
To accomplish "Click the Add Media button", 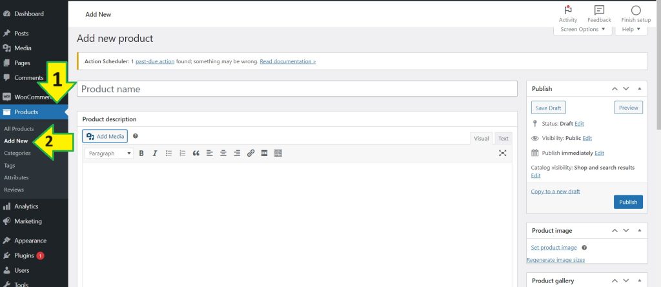I will click(105, 136).
